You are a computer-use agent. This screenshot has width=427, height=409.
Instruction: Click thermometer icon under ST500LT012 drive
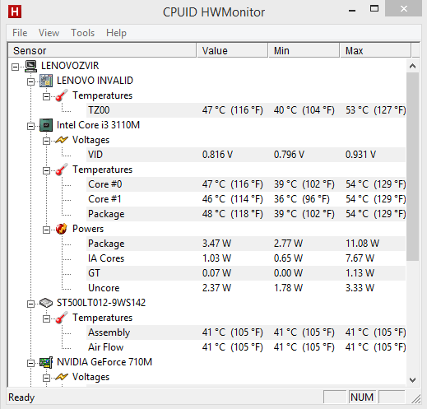point(62,318)
